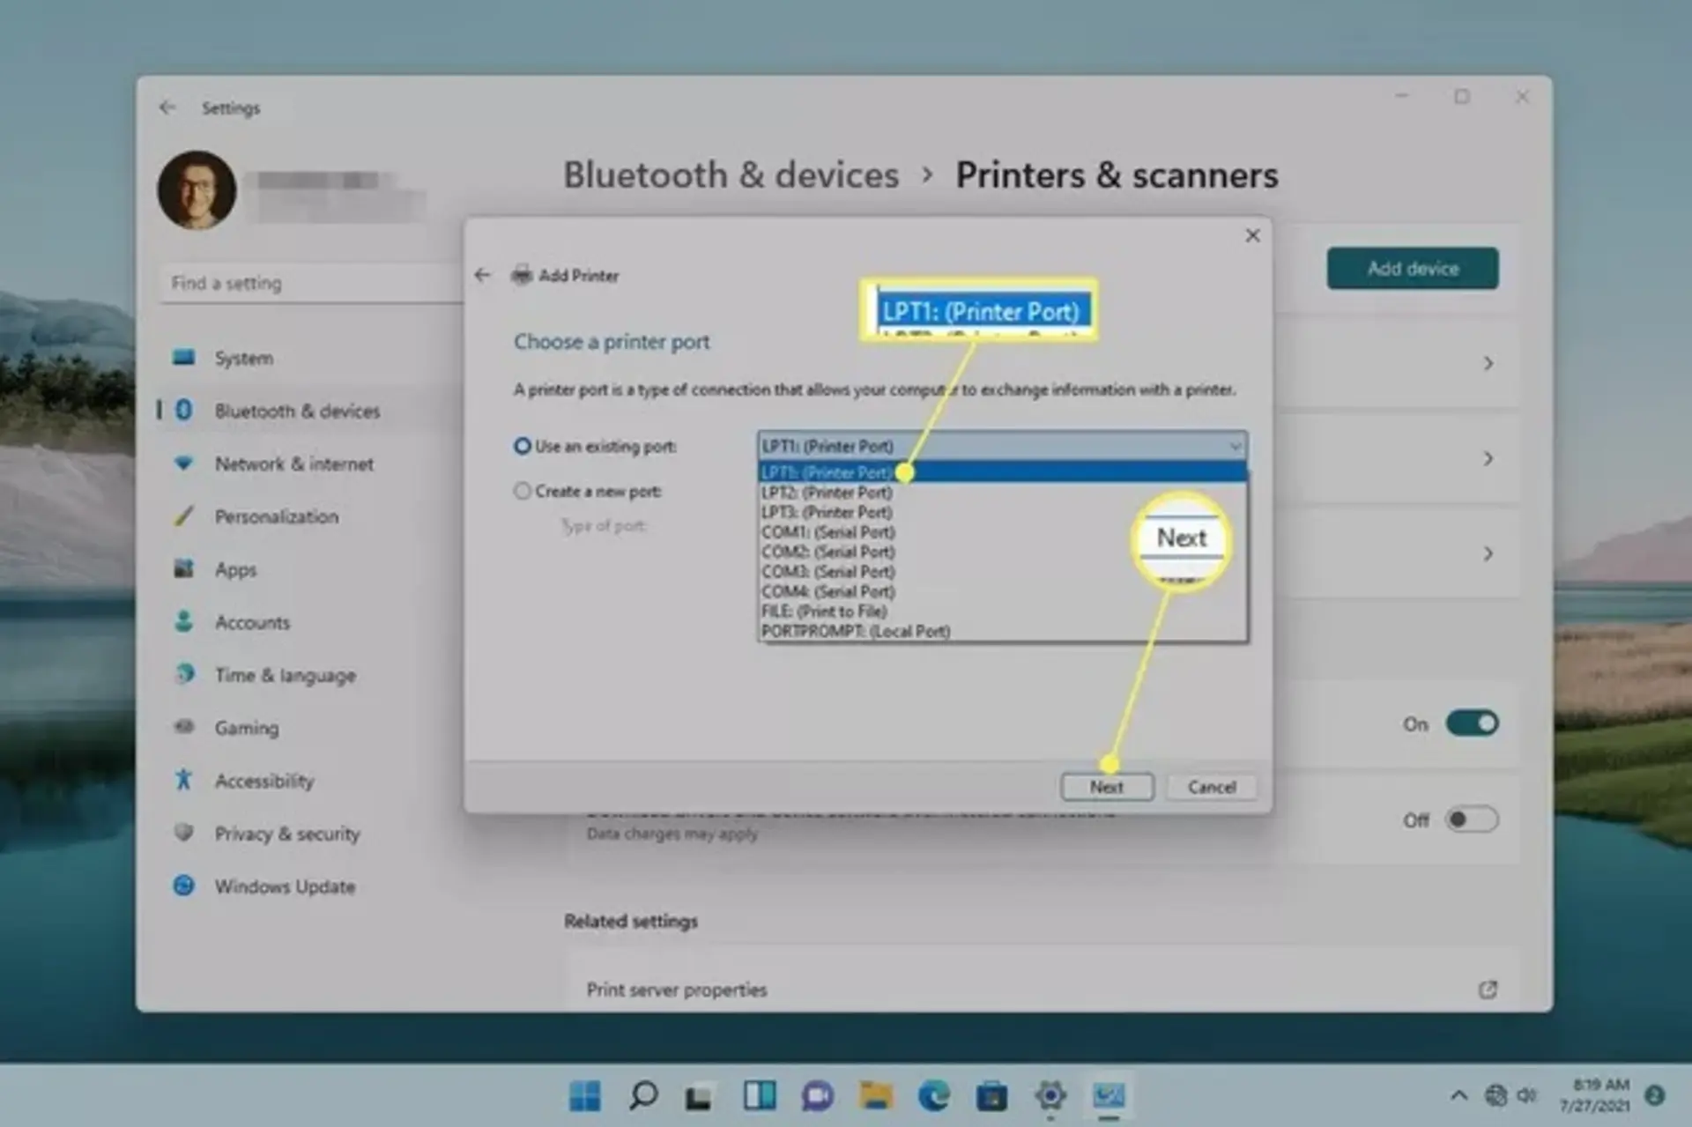Open Network & internet in the sidebar

(x=293, y=463)
